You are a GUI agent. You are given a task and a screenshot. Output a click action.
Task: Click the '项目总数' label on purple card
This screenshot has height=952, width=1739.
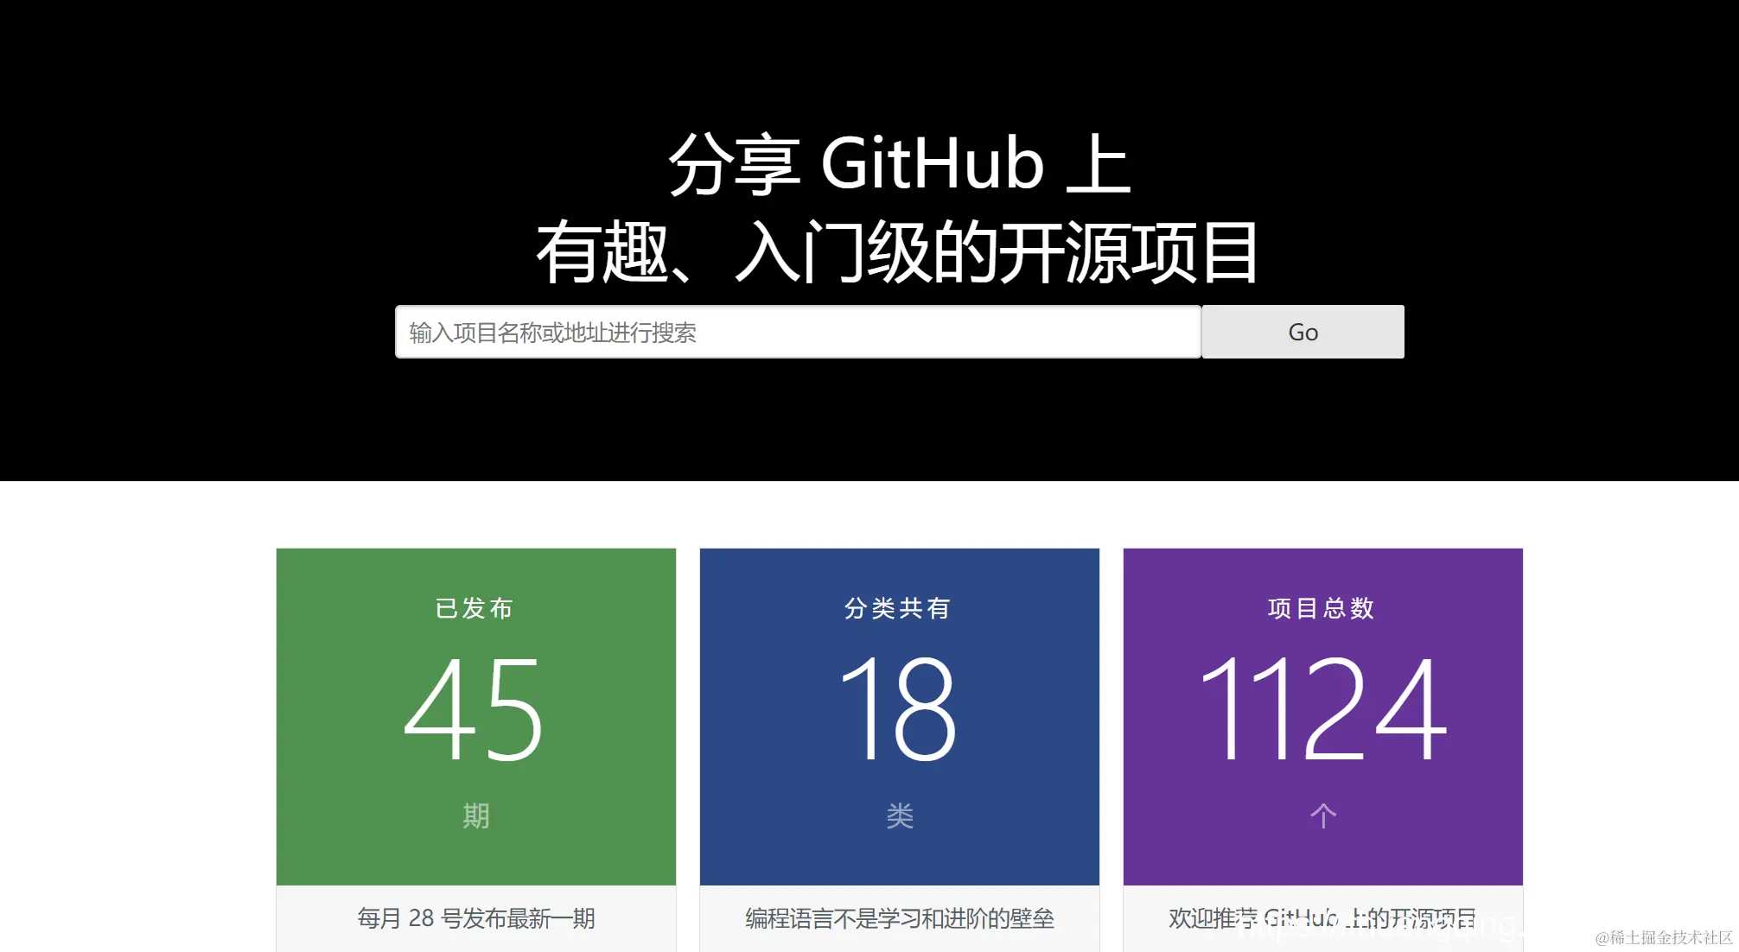pos(1322,608)
